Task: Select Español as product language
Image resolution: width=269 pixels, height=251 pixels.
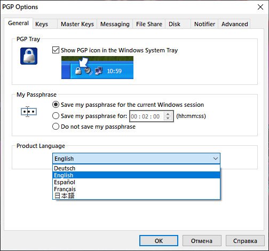Action: [x=137, y=182]
